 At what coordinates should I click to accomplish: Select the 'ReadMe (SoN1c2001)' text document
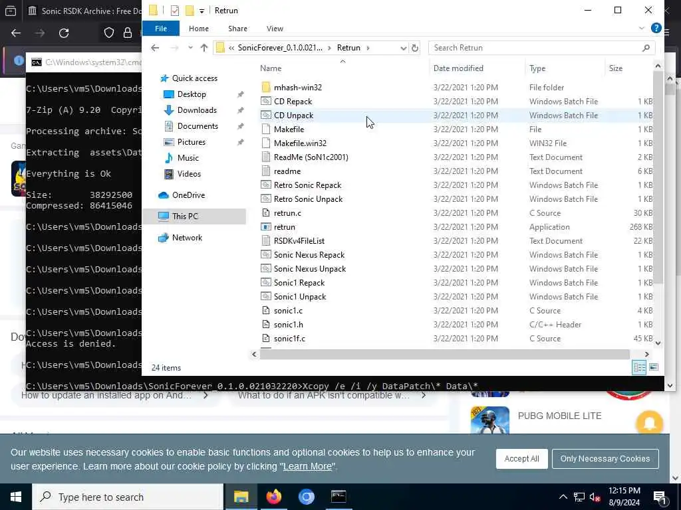click(x=311, y=157)
